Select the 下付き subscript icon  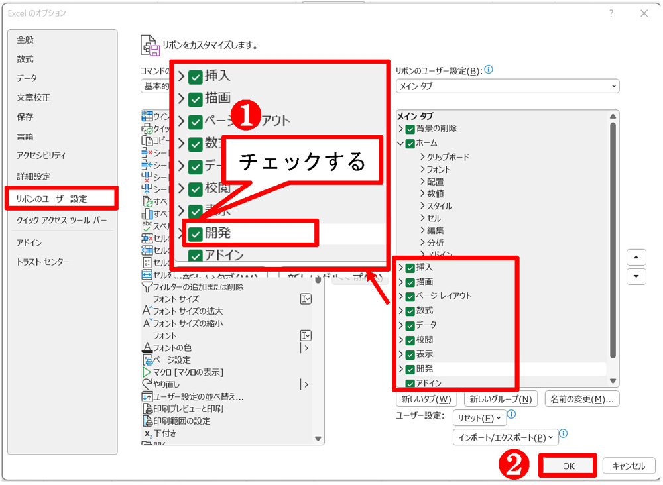(148, 434)
